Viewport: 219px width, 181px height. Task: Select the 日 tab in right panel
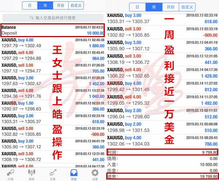[x=137, y=7]
